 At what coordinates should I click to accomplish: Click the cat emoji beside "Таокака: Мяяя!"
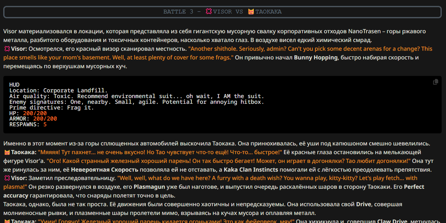click(7, 152)
